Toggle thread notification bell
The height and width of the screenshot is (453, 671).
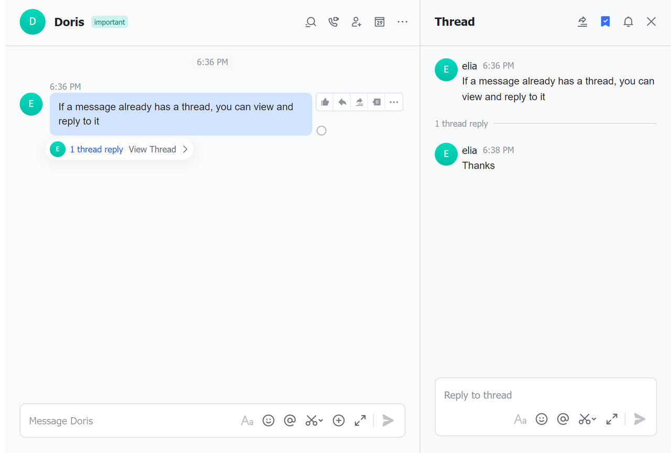click(628, 21)
